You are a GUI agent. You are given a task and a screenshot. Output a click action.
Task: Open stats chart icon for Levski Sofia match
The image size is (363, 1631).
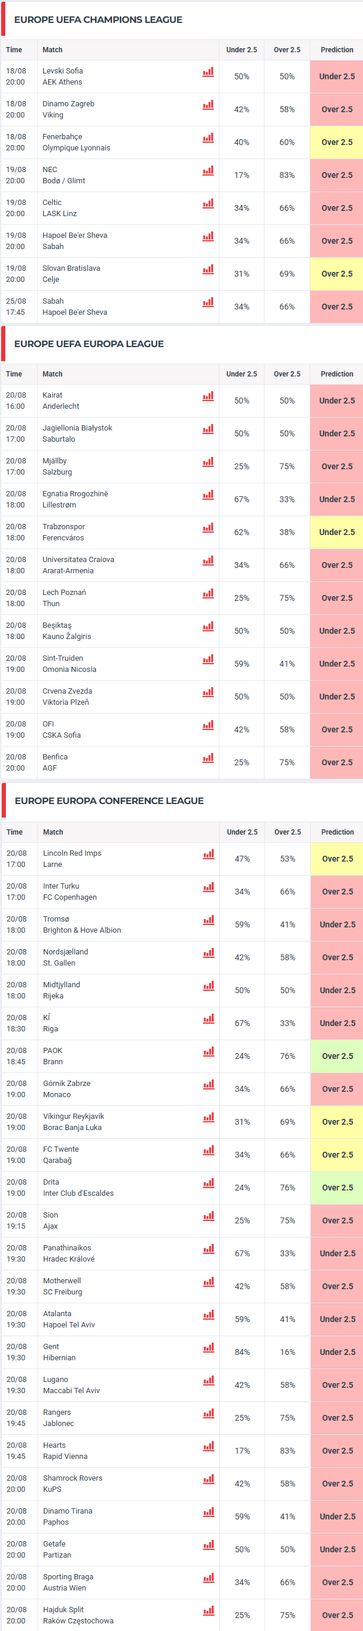(208, 72)
